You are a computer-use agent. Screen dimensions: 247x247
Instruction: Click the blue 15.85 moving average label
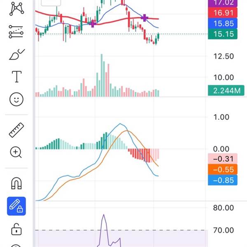point(223,23)
